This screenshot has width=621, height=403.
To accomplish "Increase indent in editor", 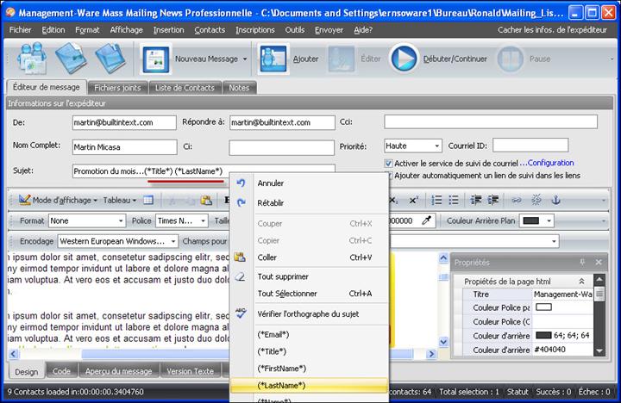I will click(493, 200).
